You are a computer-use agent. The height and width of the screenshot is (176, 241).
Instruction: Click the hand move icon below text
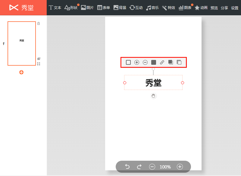[153, 96]
